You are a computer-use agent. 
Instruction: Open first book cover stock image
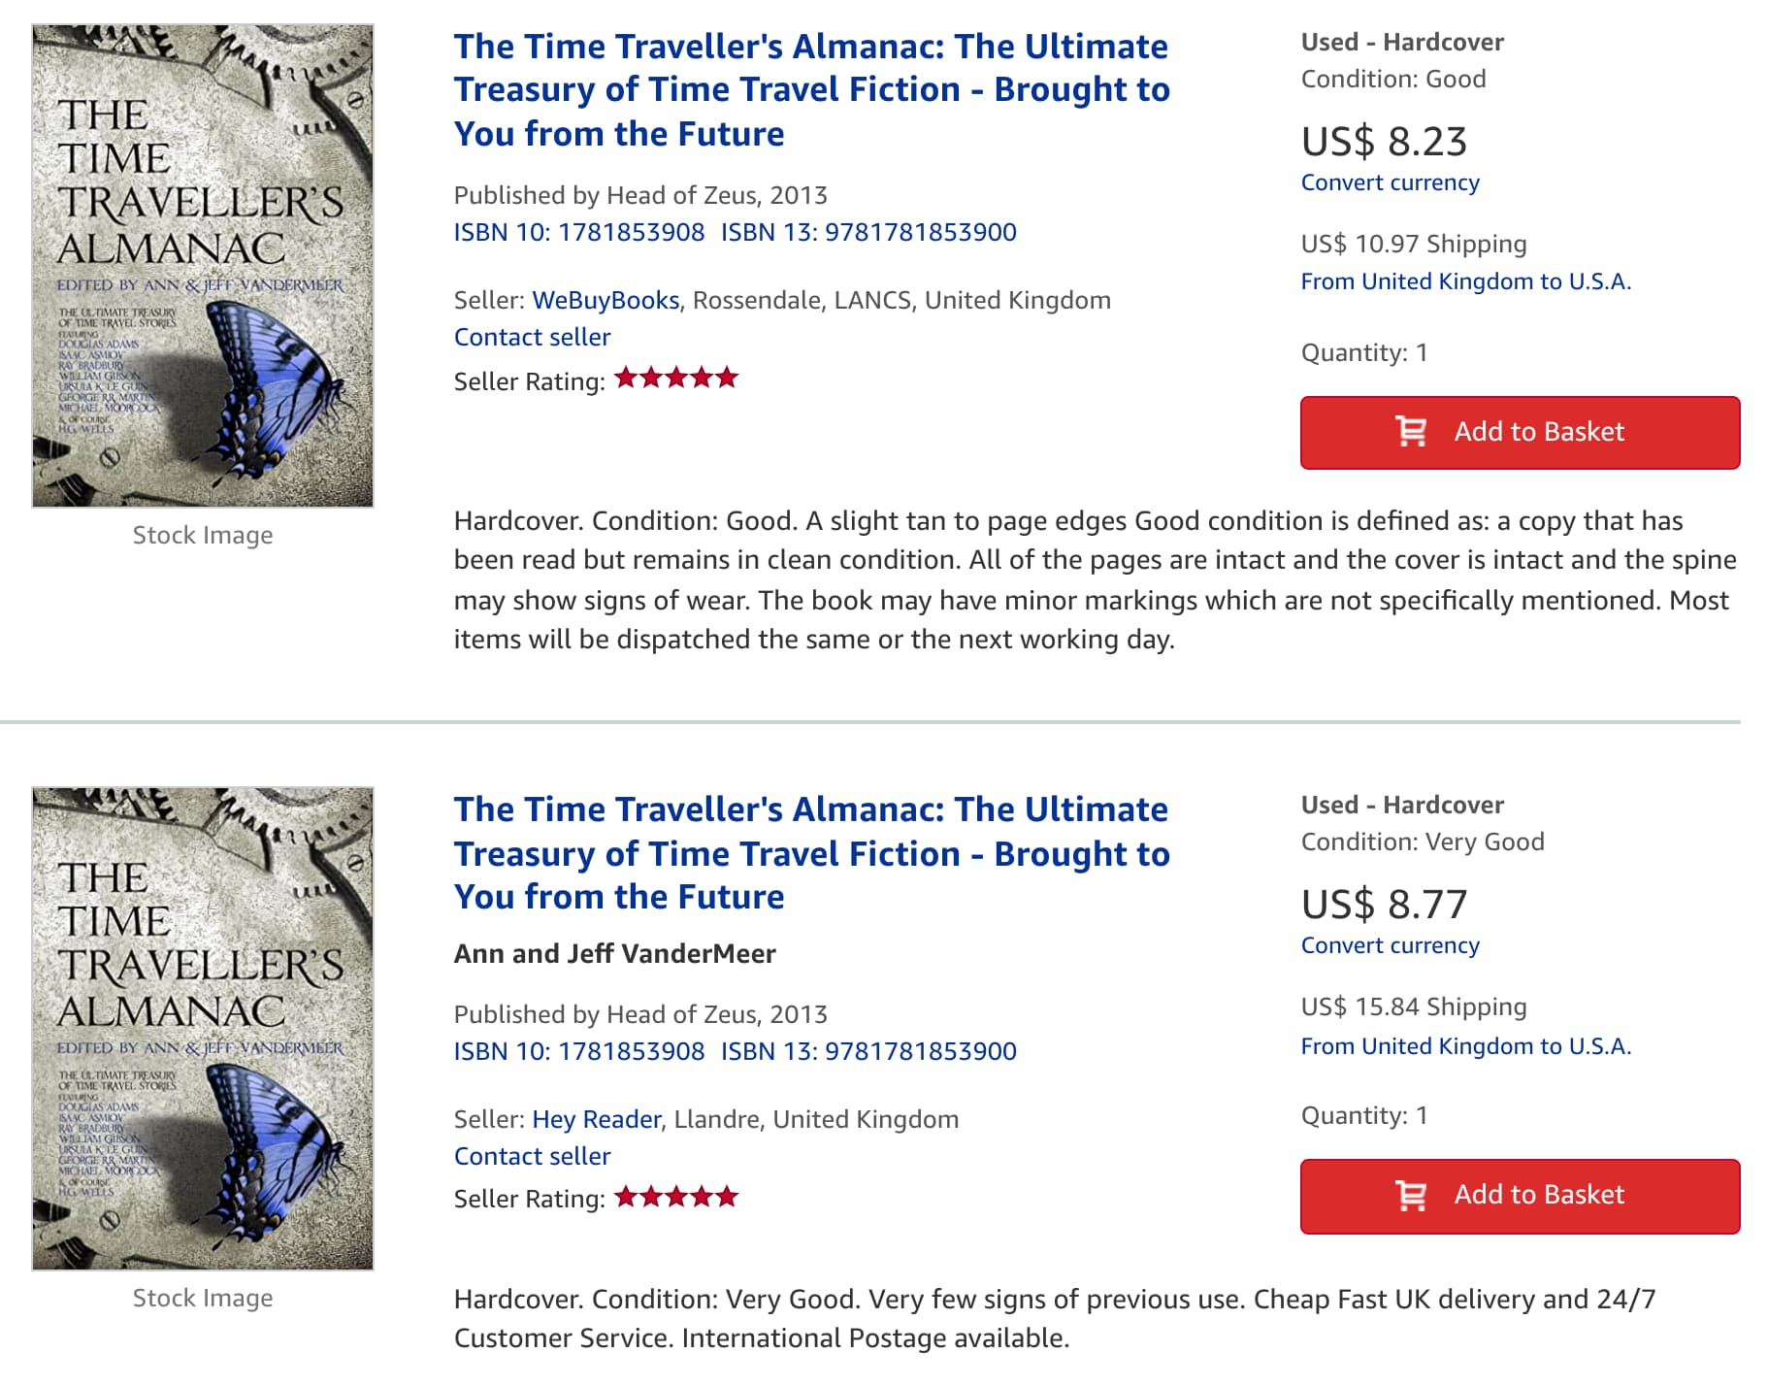[x=203, y=266]
